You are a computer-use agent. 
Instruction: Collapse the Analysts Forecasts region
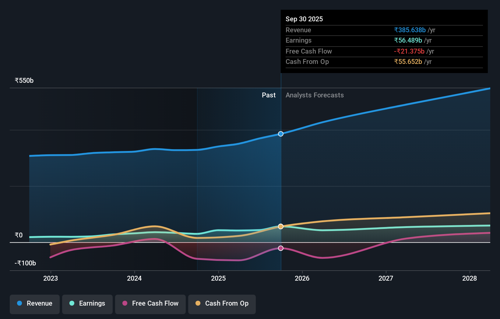point(315,95)
